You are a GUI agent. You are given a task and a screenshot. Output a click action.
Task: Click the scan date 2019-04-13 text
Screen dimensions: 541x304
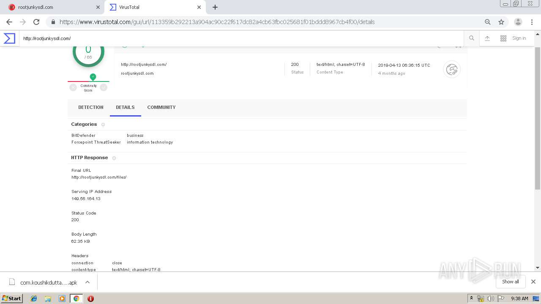click(x=404, y=65)
